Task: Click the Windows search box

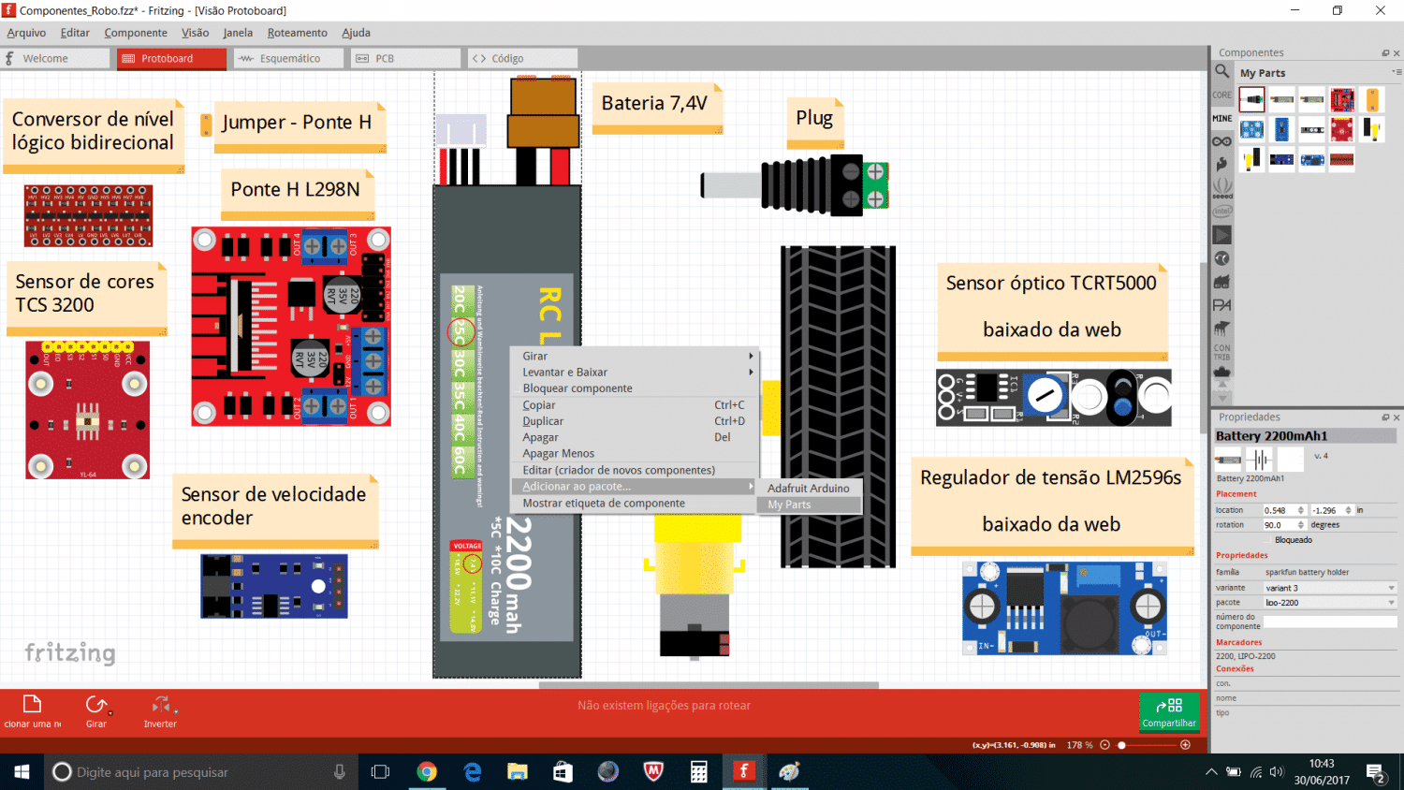Action: coord(201,772)
